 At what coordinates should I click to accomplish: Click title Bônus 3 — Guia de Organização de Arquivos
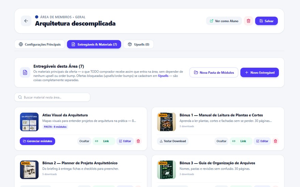[x=217, y=163]
